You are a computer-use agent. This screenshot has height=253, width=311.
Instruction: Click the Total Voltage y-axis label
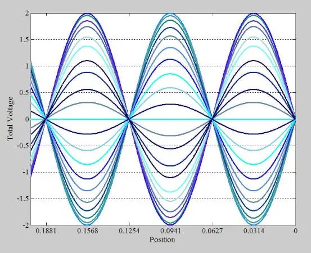(11, 119)
